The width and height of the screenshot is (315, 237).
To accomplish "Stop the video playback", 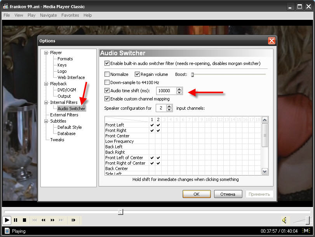I will click(x=24, y=220).
